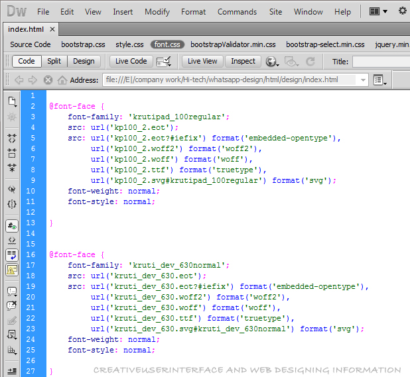This screenshot has height=377, width=410.
Task: Click the Inspect button
Action: (x=243, y=61)
